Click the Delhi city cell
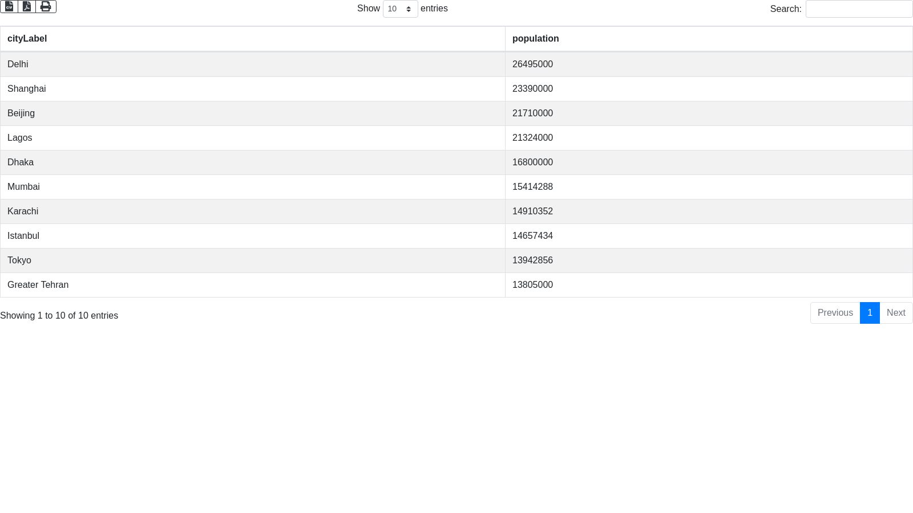Screen dimensions: 913x513 click(x=18, y=64)
